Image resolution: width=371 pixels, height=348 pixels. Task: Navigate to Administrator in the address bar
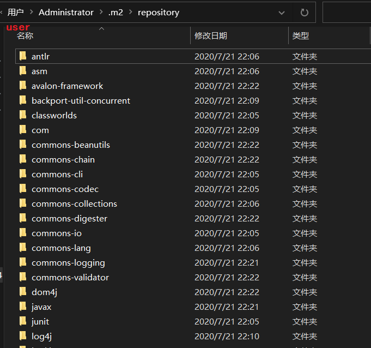click(66, 13)
